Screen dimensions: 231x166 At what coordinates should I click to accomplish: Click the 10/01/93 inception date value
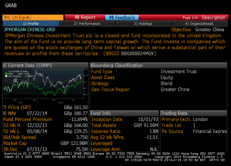(148, 119)
